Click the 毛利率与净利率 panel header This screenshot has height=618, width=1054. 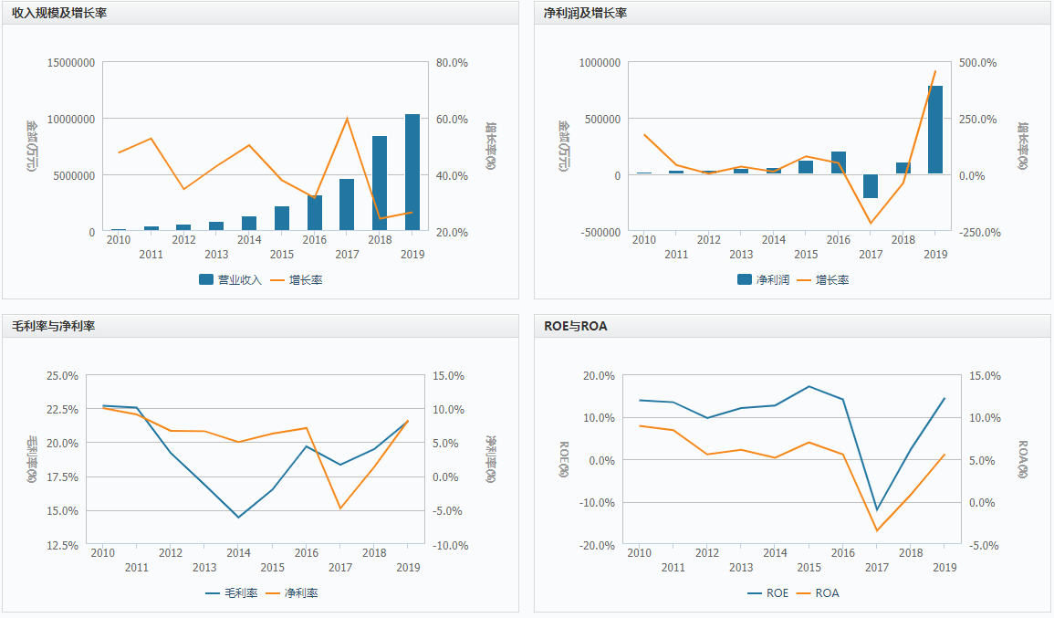click(53, 326)
